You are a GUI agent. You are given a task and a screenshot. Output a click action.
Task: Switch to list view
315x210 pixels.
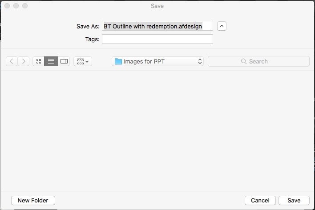coord(51,61)
